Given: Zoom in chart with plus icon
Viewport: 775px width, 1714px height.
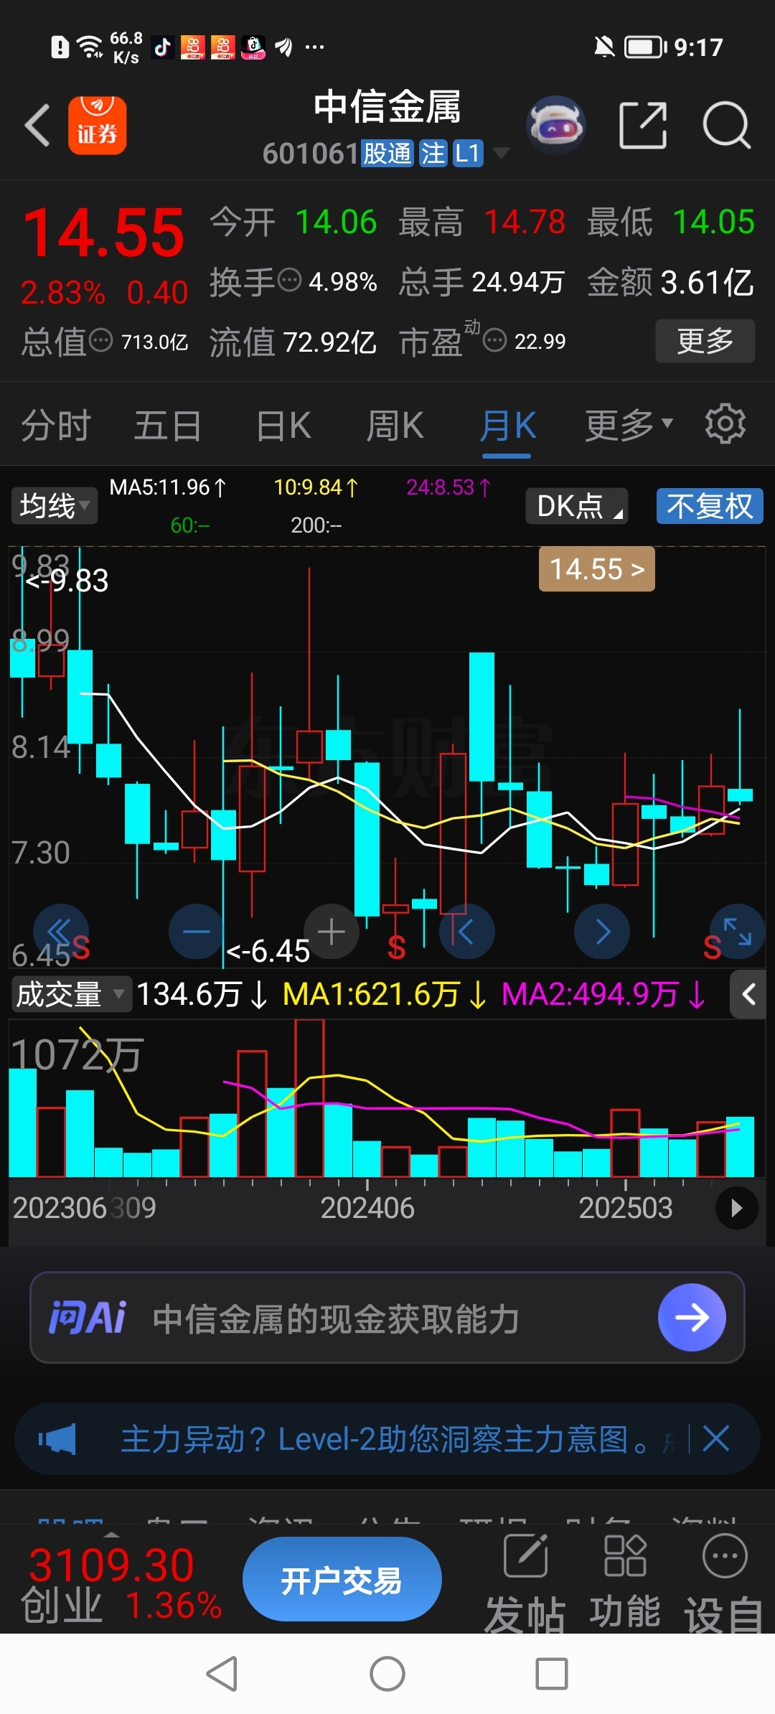Looking at the screenshot, I should (x=332, y=932).
